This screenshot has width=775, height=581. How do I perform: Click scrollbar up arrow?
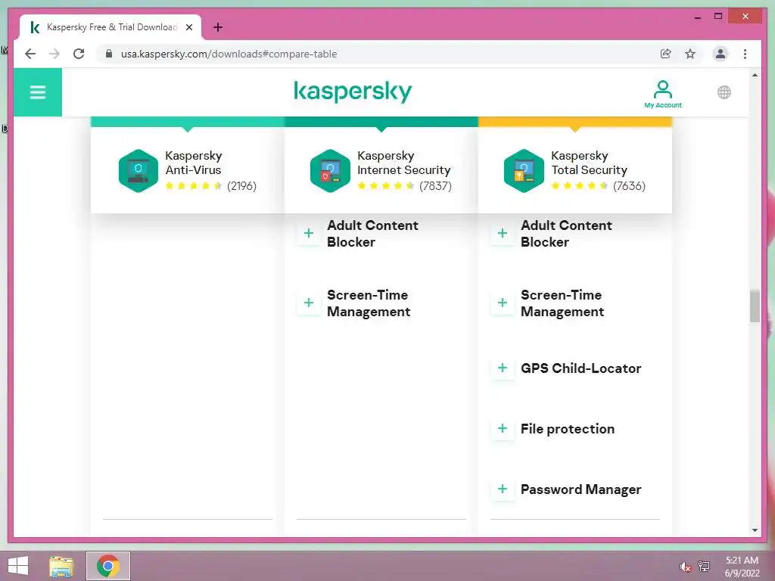[755, 75]
